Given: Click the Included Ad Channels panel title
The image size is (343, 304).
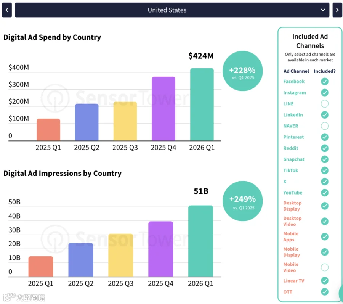Looking at the screenshot, I should click(310, 41).
